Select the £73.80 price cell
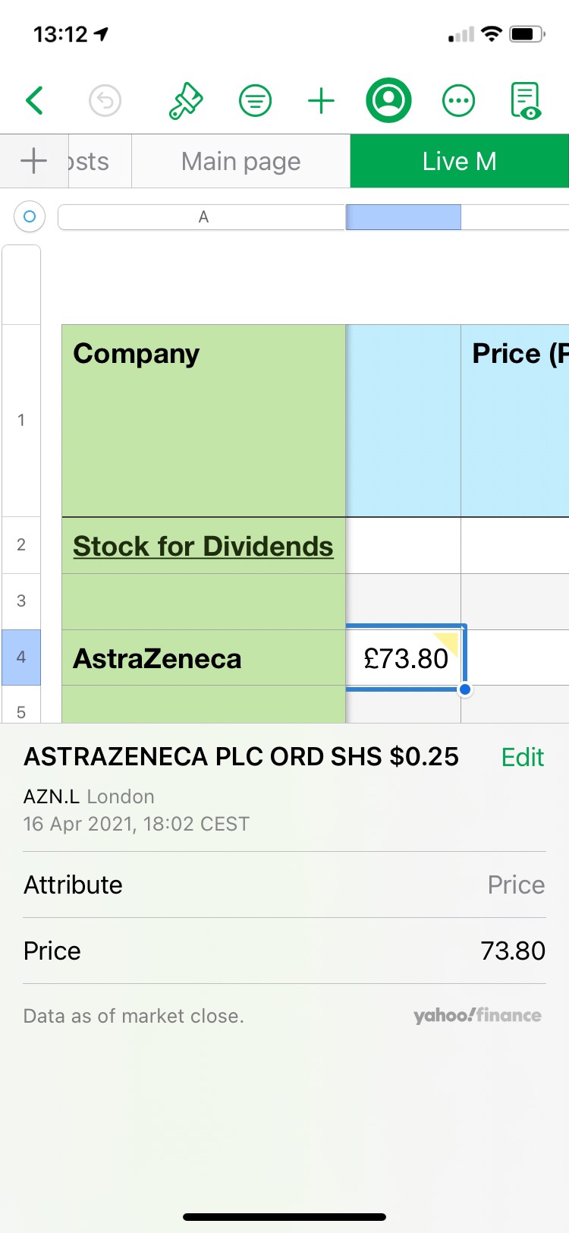The width and height of the screenshot is (569, 1233). coord(404,658)
